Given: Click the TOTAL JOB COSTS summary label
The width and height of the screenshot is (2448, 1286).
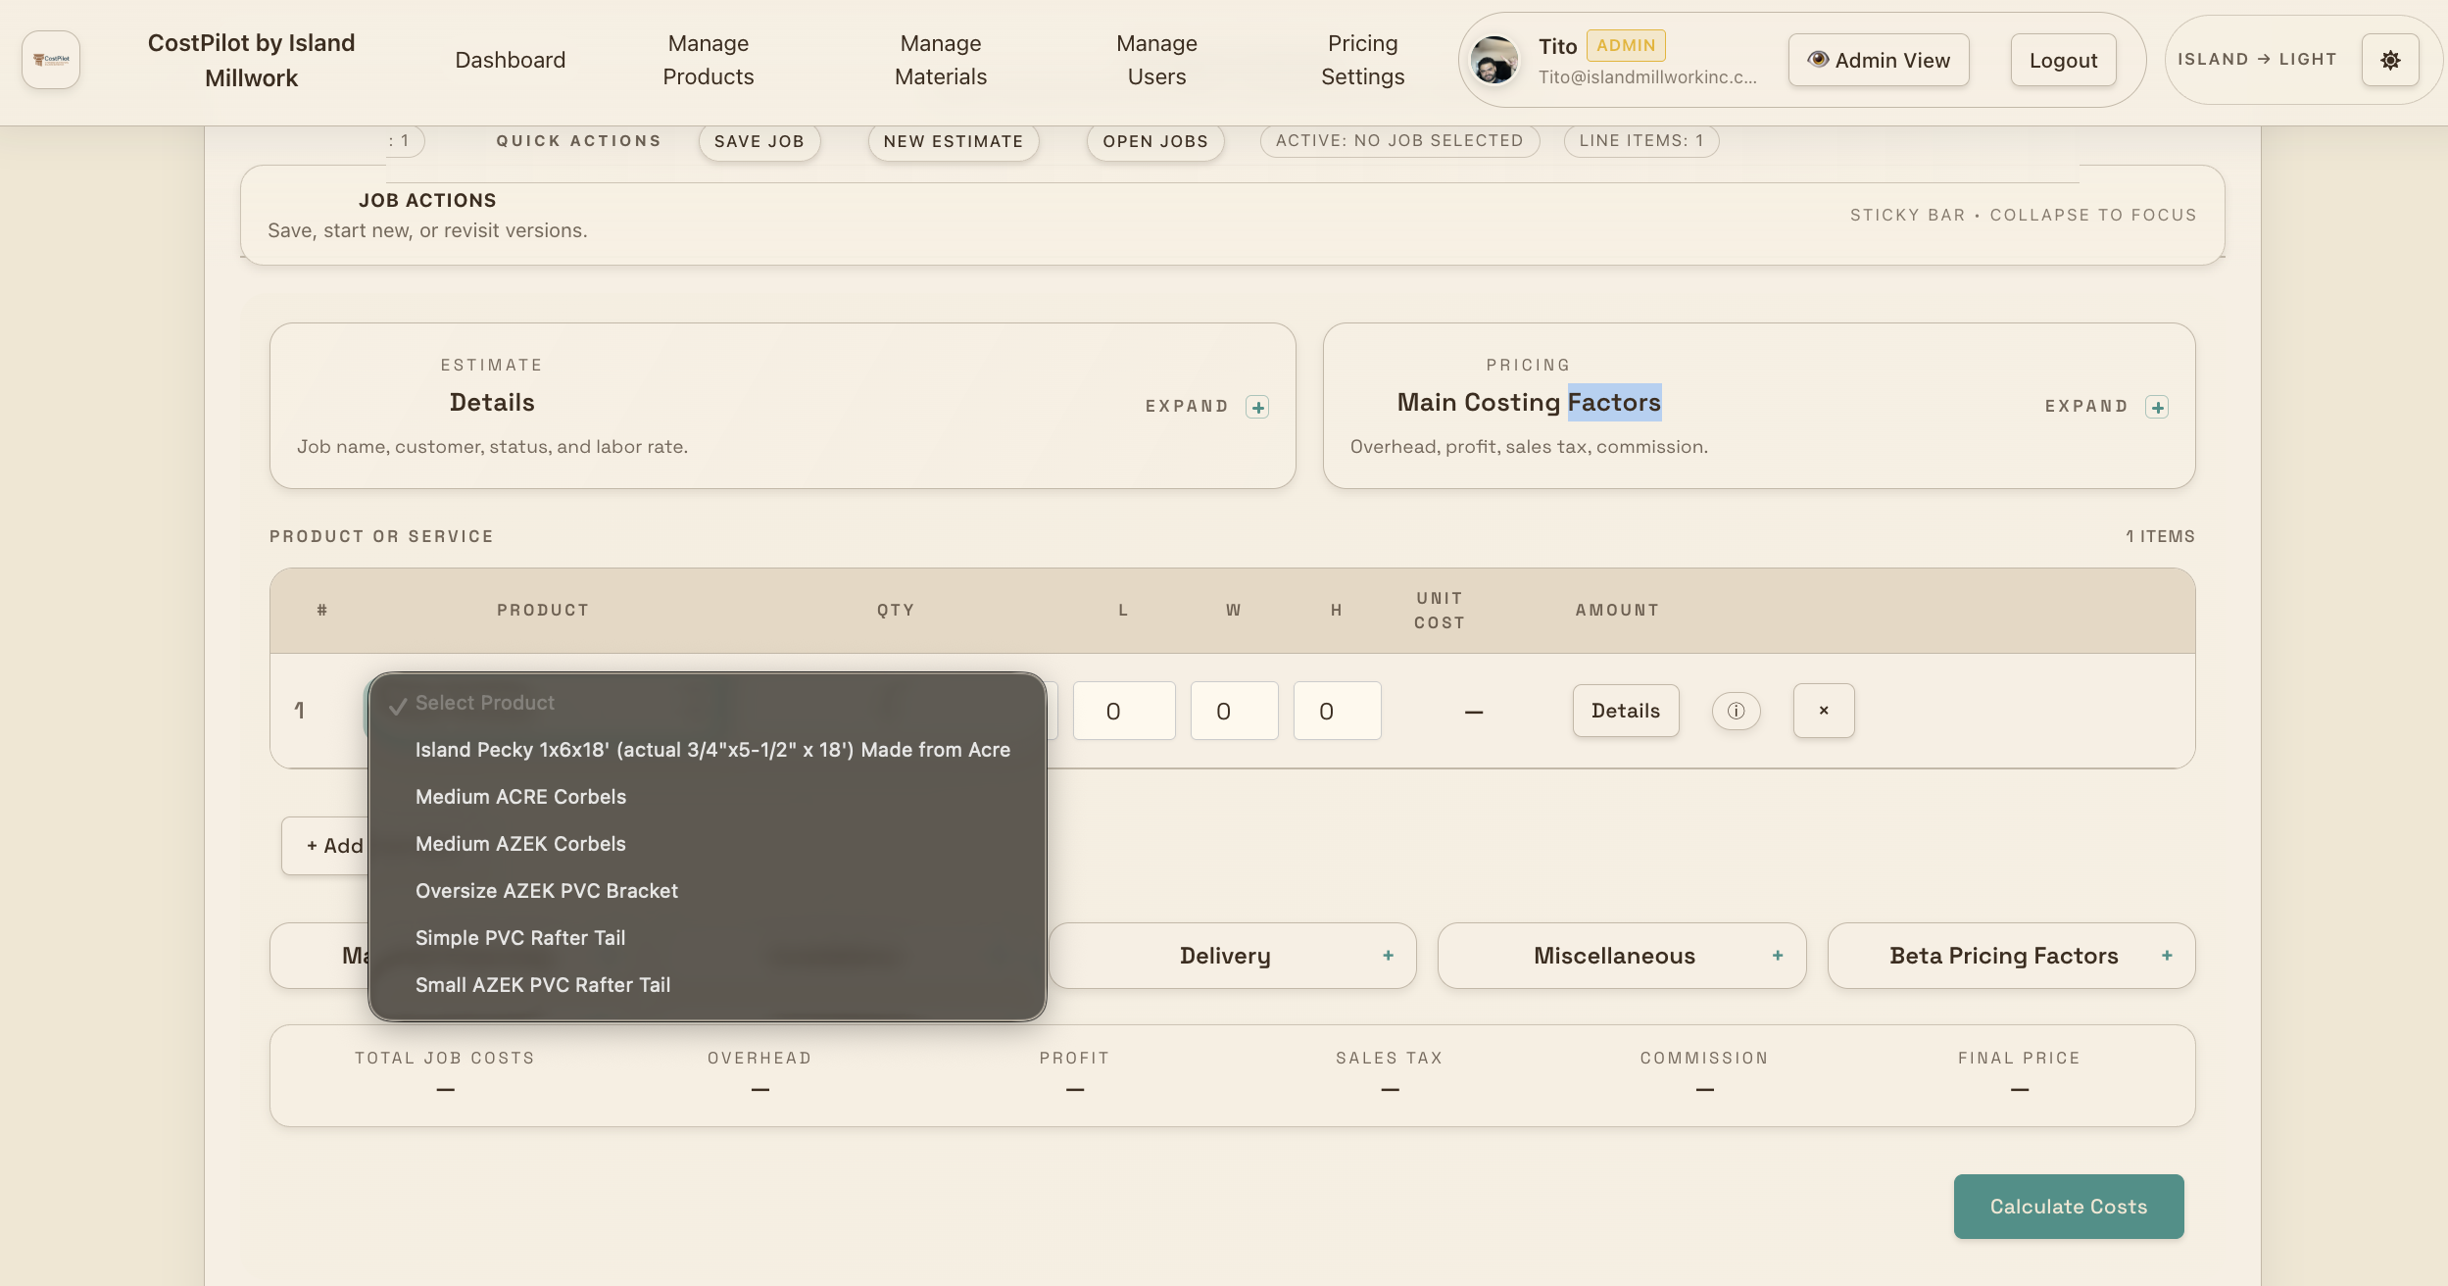Looking at the screenshot, I should click(445, 1058).
